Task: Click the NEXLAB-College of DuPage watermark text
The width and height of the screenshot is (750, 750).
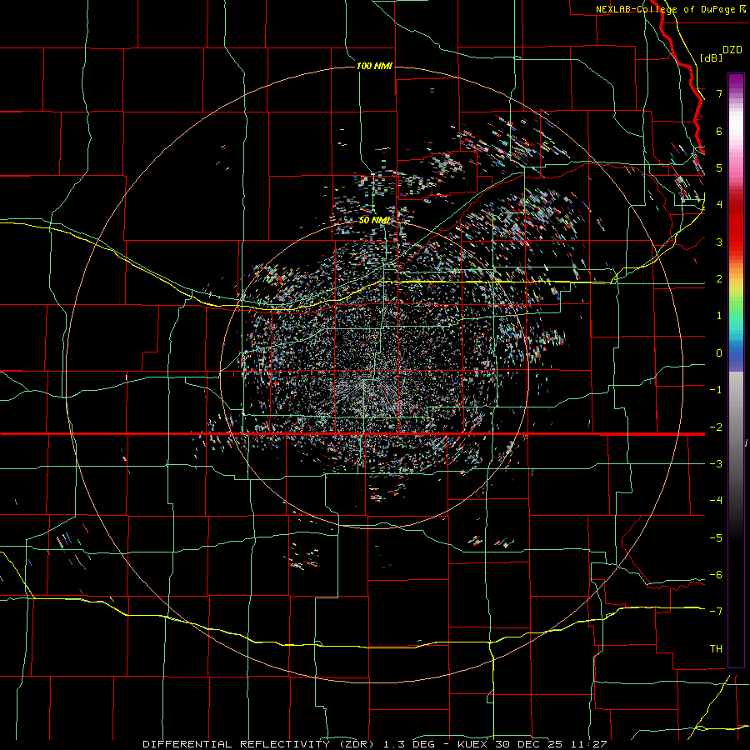Action: pos(670,9)
